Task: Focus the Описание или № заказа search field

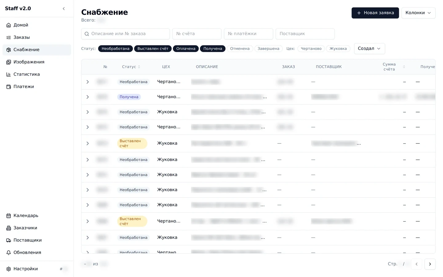Action: pos(126,34)
